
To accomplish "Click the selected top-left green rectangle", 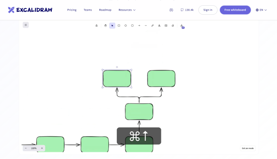I will point(117,78).
